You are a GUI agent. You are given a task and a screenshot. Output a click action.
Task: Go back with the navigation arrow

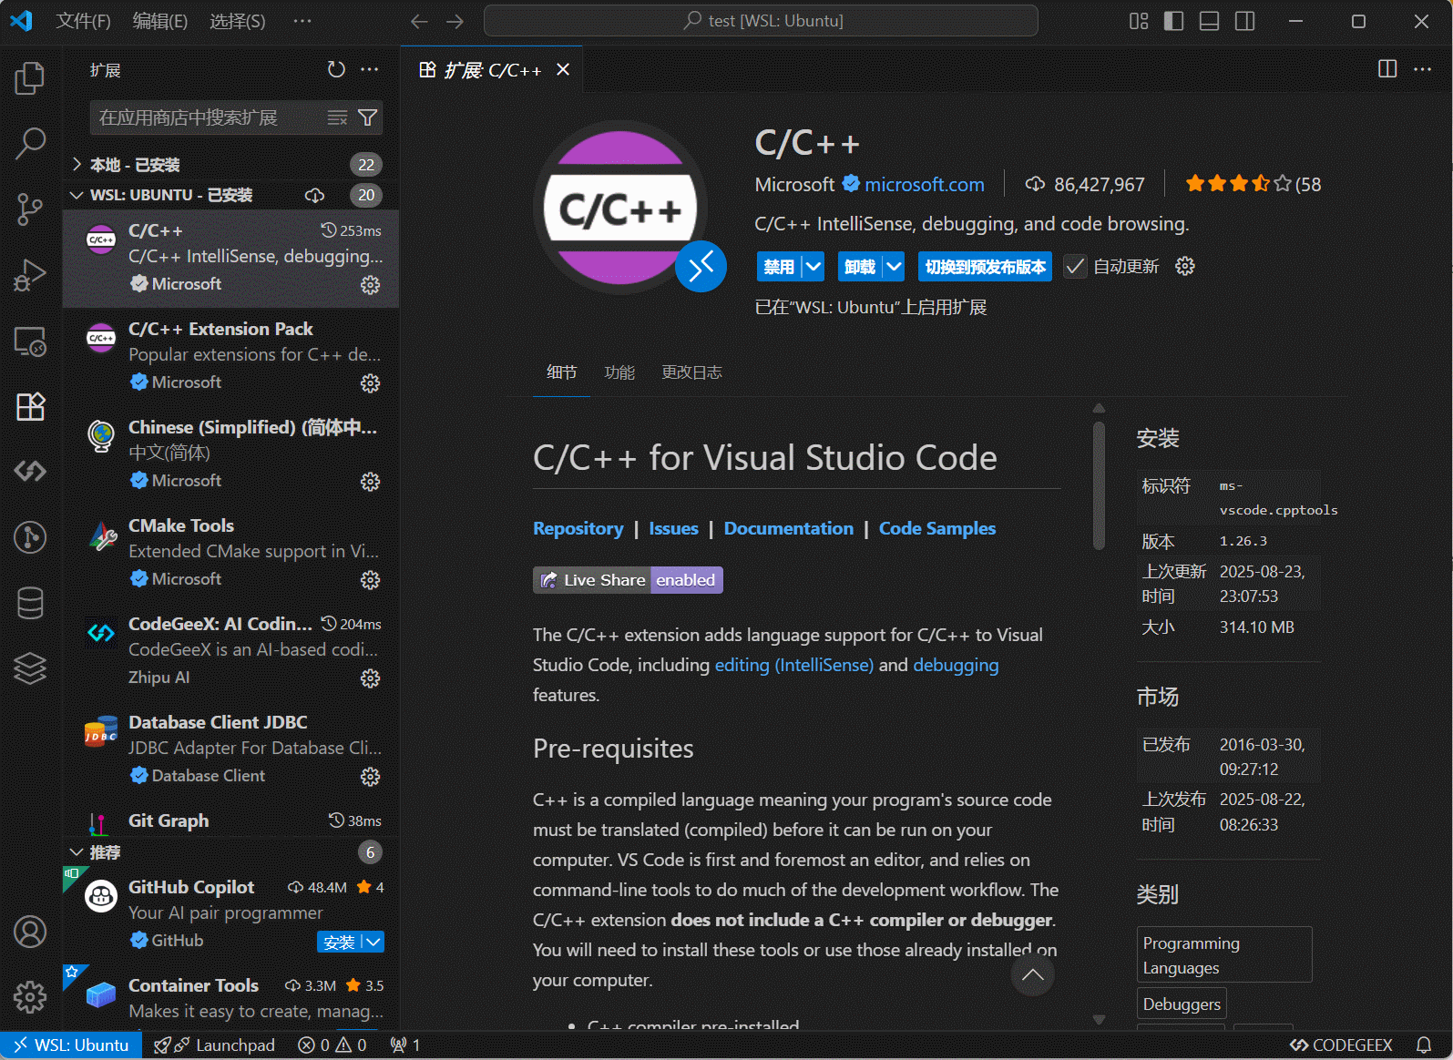click(419, 21)
